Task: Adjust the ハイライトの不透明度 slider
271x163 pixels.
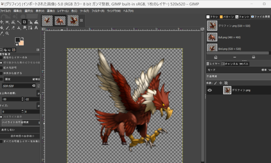Action: [21, 122]
